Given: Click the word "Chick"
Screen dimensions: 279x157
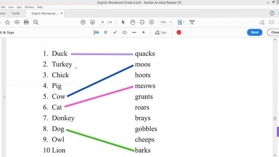Looking at the screenshot, I should click(x=60, y=75).
